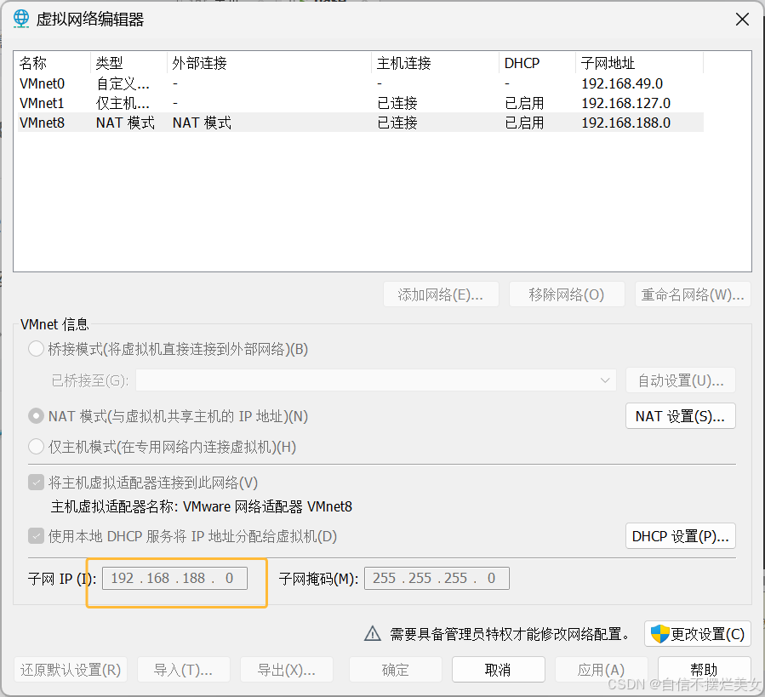The width and height of the screenshot is (765, 697).
Task: Click 更改设置(C) with shield icon
Action: tap(698, 633)
